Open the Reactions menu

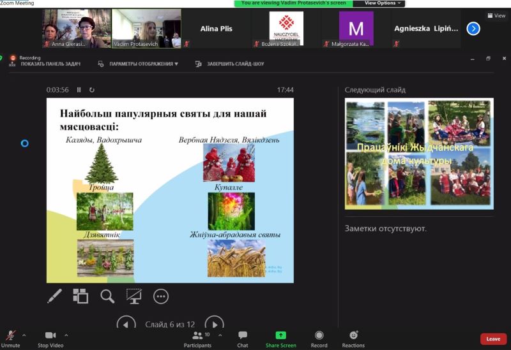(353, 339)
